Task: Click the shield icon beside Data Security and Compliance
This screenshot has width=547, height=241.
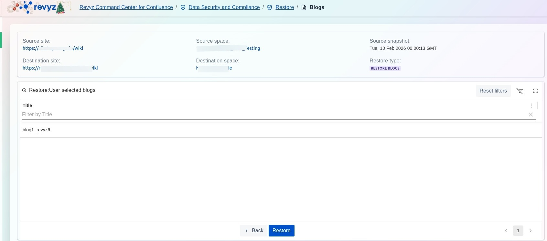Action: coord(183,7)
